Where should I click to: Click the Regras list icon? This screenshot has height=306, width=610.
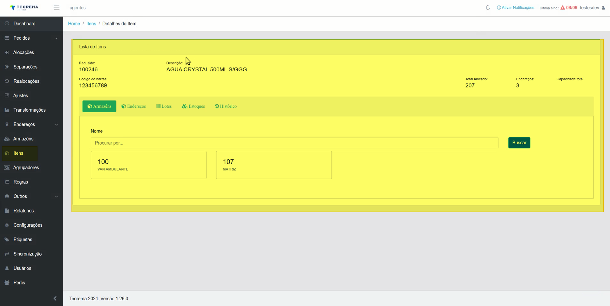7,182
